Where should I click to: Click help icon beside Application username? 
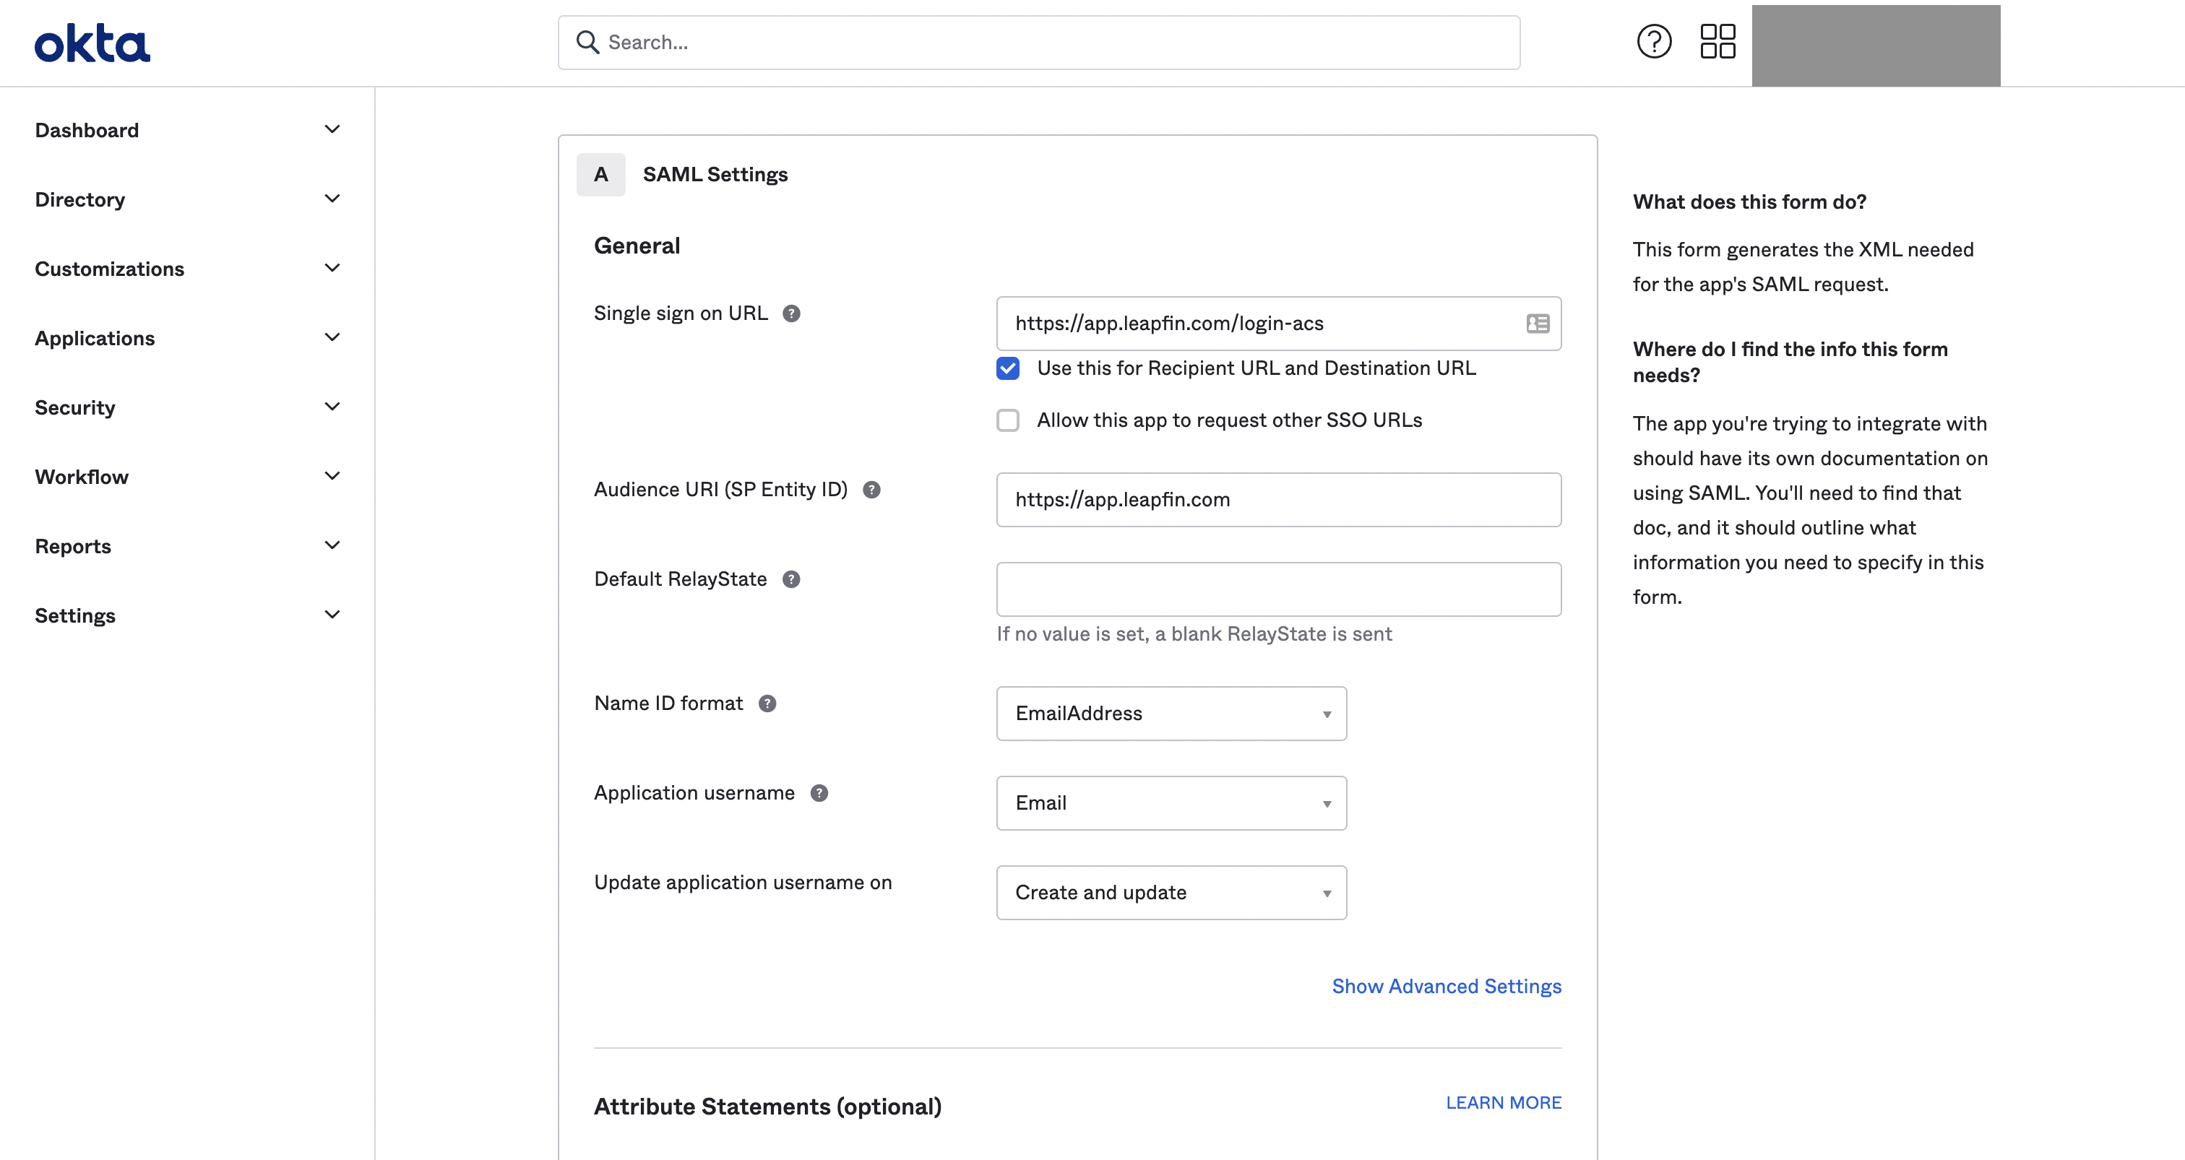pos(819,794)
